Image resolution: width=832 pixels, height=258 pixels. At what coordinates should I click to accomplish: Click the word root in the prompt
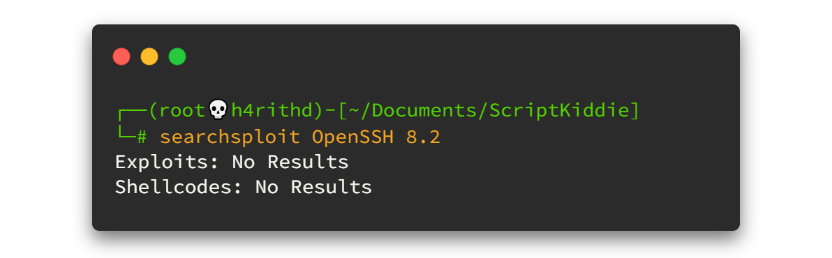pos(184,110)
